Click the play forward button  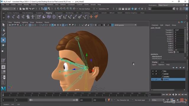tap(176, 95)
